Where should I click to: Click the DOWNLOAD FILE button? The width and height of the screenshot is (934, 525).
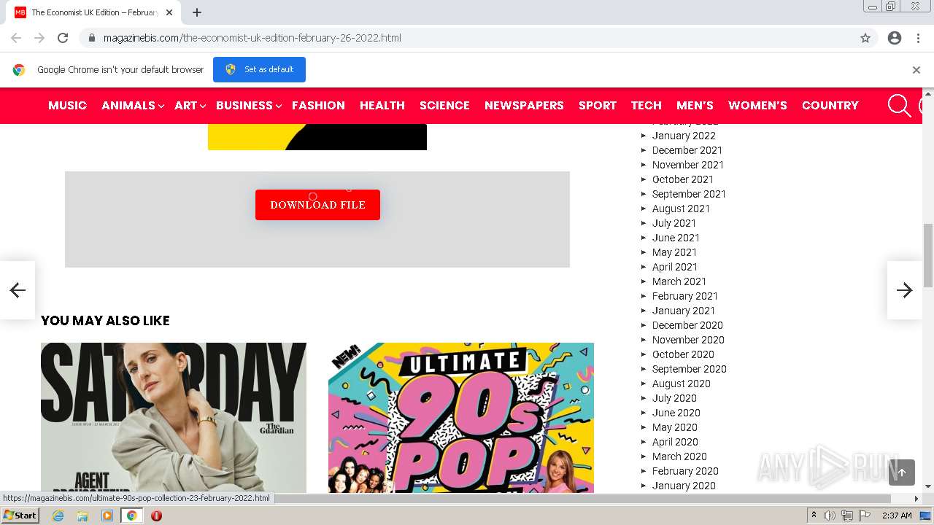point(317,205)
